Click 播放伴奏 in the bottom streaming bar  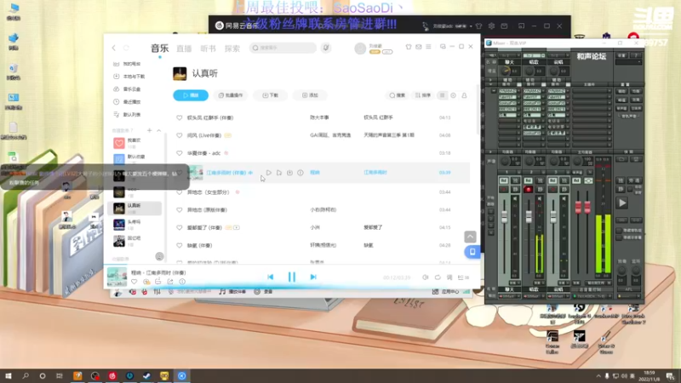232,292
